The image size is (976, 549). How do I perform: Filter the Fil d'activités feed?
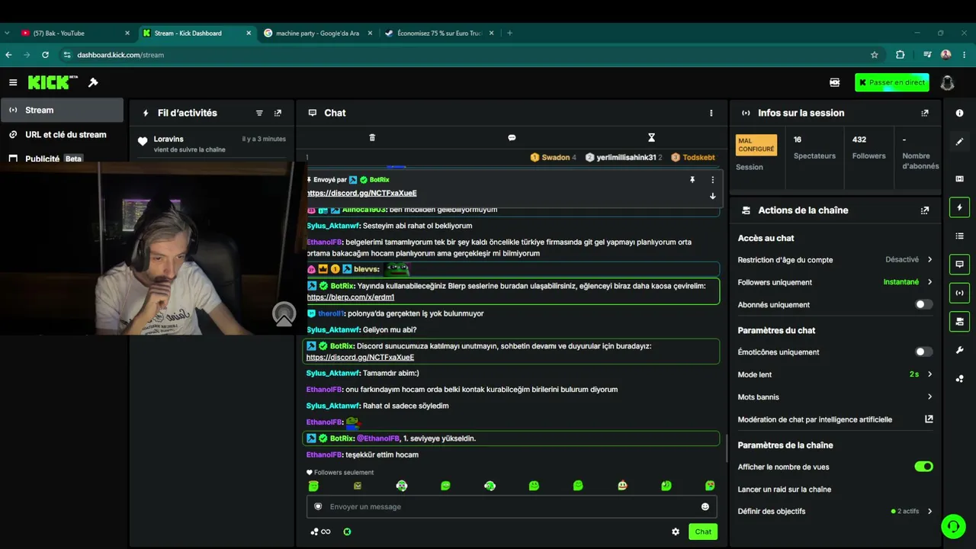coord(259,113)
